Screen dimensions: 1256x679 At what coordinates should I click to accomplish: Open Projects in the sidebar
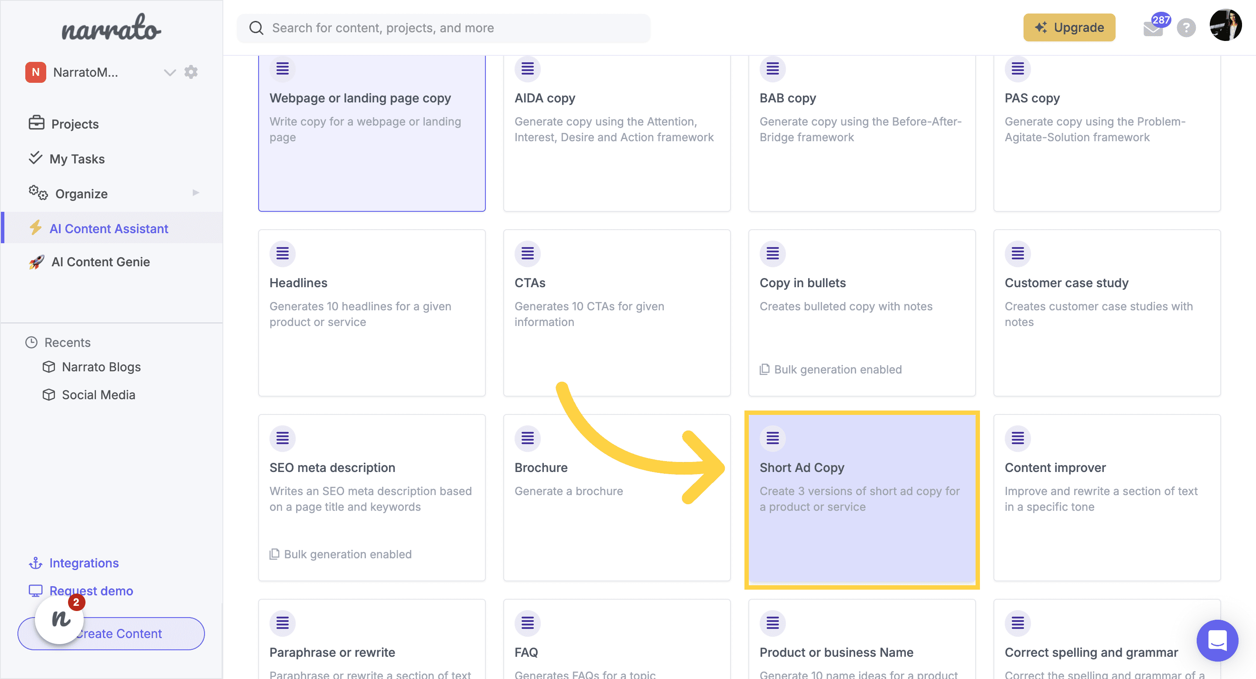click(75, 124)
